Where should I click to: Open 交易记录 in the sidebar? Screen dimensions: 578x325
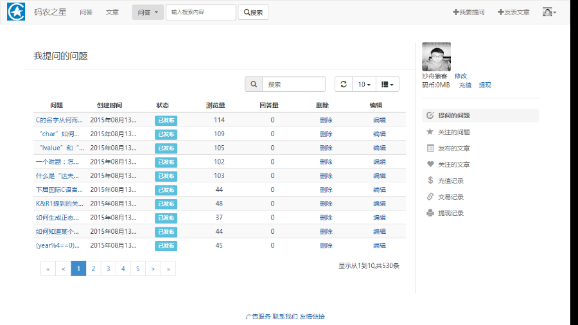tap(450, 197)
